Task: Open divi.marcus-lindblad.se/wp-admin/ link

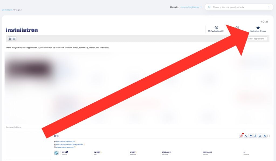Action: click(x=70, y=144)
